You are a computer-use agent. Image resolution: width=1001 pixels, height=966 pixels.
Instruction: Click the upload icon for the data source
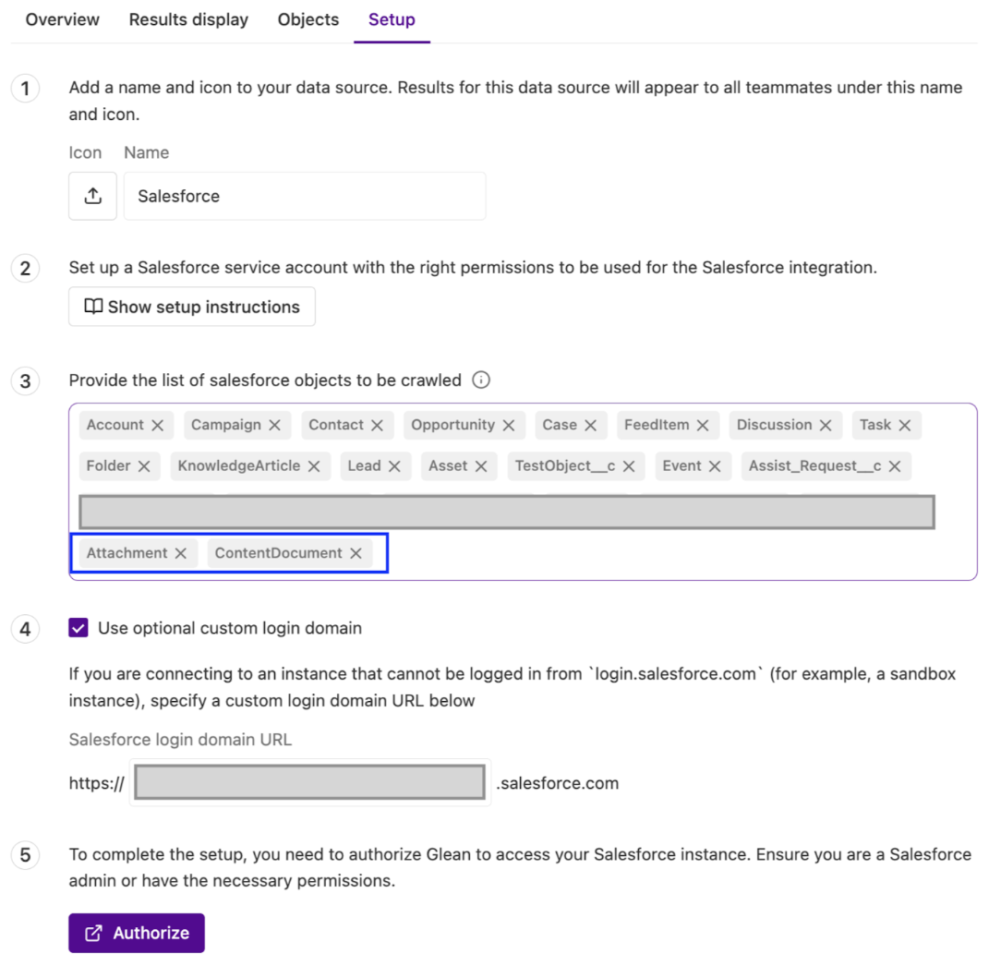(x=92, y=196)
